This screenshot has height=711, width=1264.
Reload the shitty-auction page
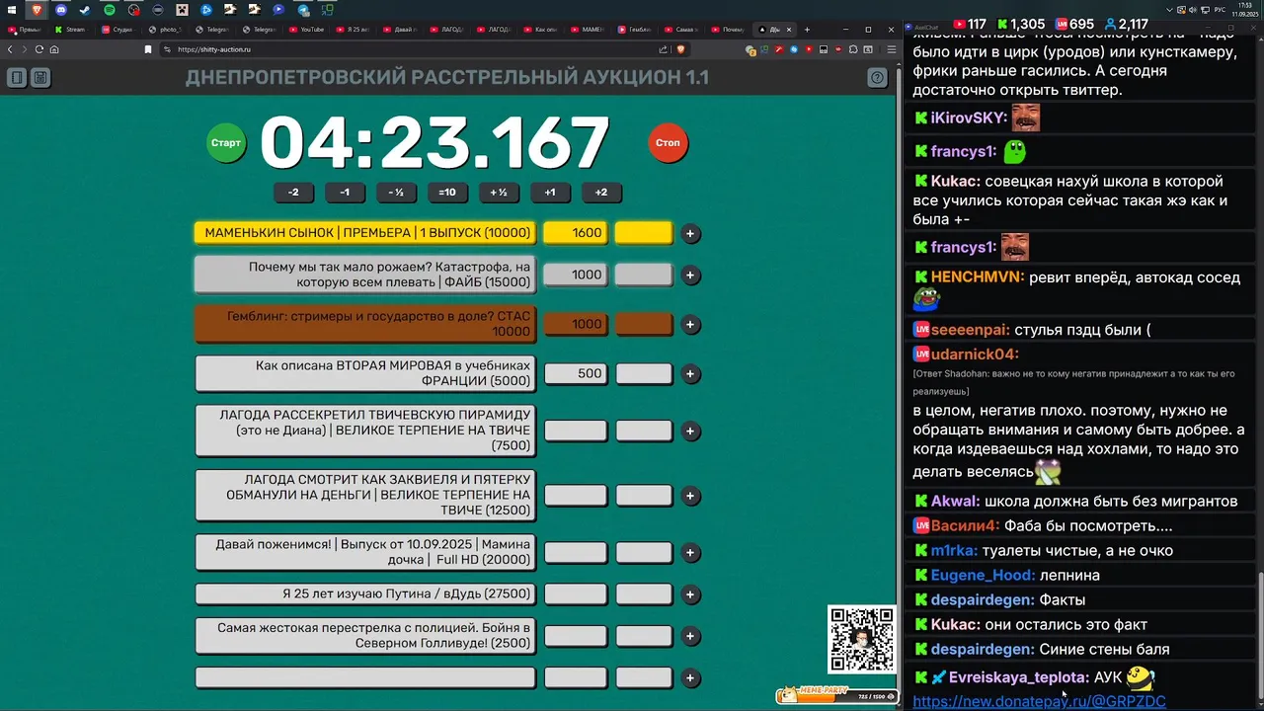tap(39, 49)
